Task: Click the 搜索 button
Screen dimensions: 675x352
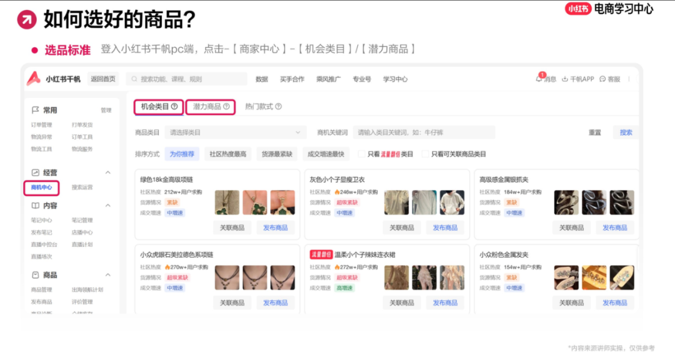Action: [626, 133]
